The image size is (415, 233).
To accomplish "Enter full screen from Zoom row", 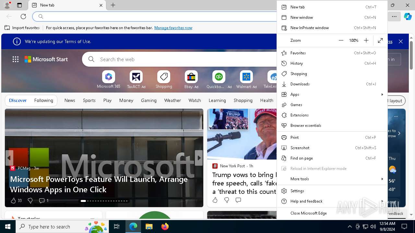I will point(380,40).
